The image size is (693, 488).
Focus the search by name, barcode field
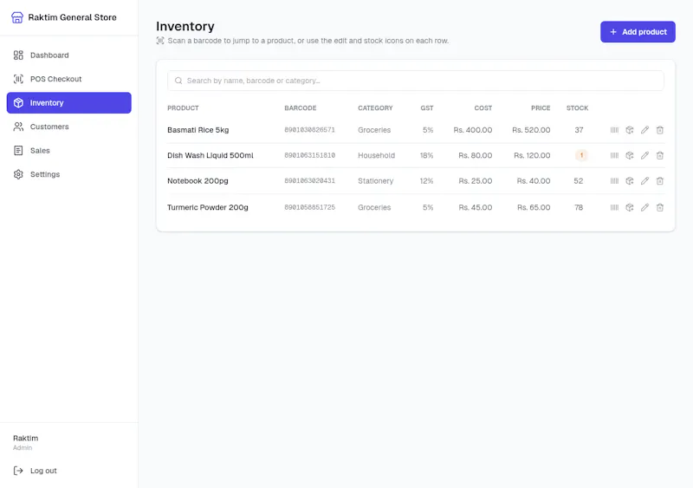[416, 81]
